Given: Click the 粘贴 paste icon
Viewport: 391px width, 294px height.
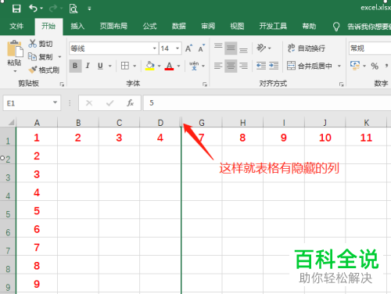Looking at the screenshot, I should (x=15, y=48).
